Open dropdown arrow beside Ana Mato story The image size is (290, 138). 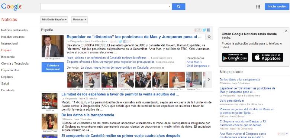(x=287, y=134)
